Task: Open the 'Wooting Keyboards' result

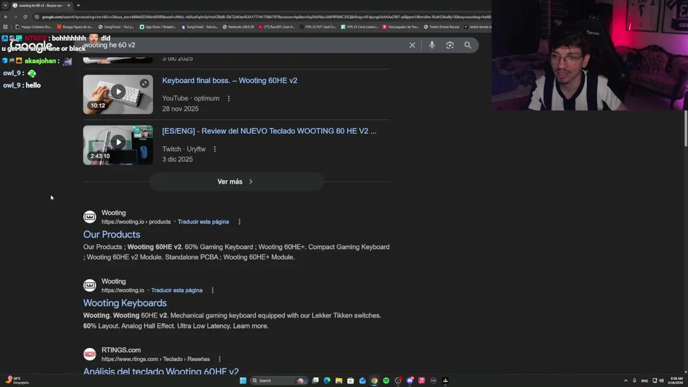Action: 125,303
